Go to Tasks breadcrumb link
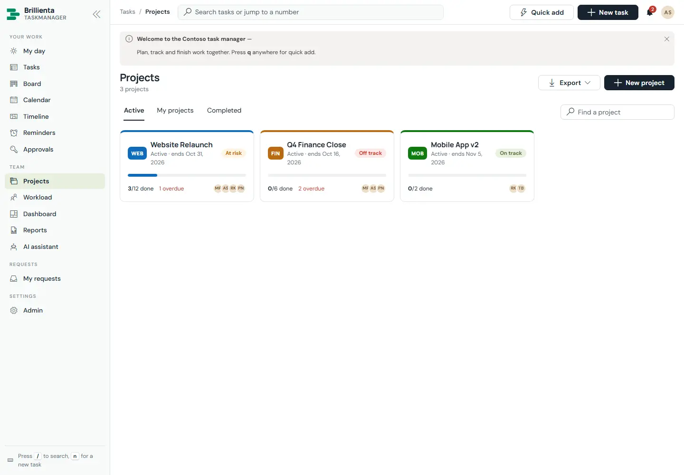This screenshot has width=684, height=475. point(127,12)
